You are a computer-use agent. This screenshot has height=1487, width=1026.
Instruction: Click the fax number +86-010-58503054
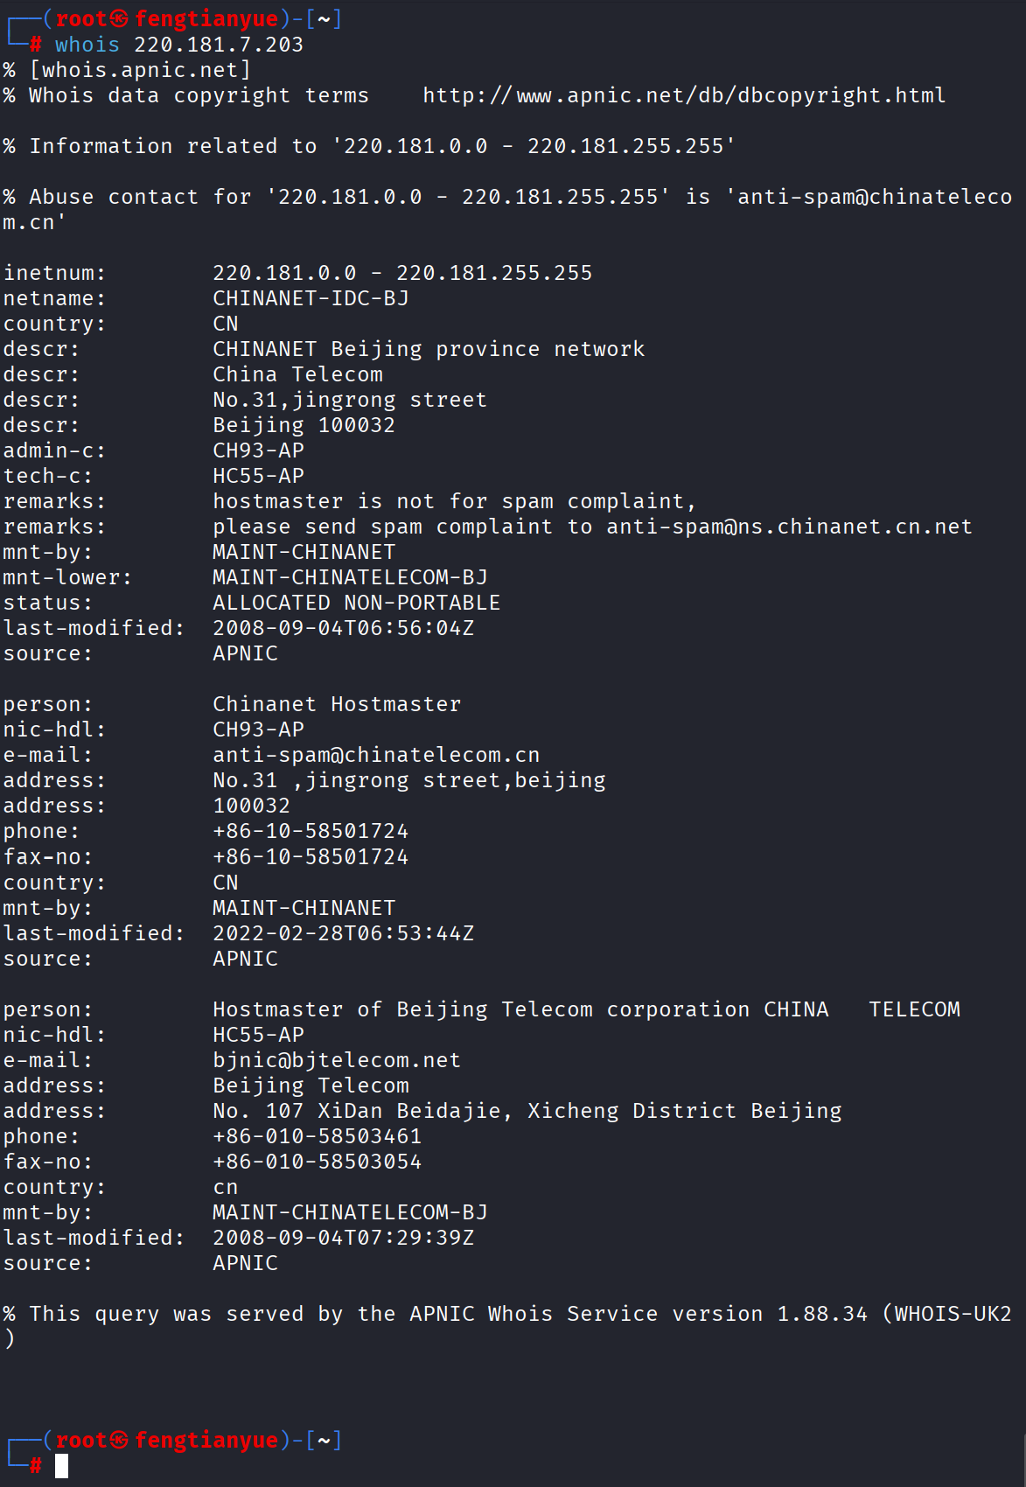317,1162
